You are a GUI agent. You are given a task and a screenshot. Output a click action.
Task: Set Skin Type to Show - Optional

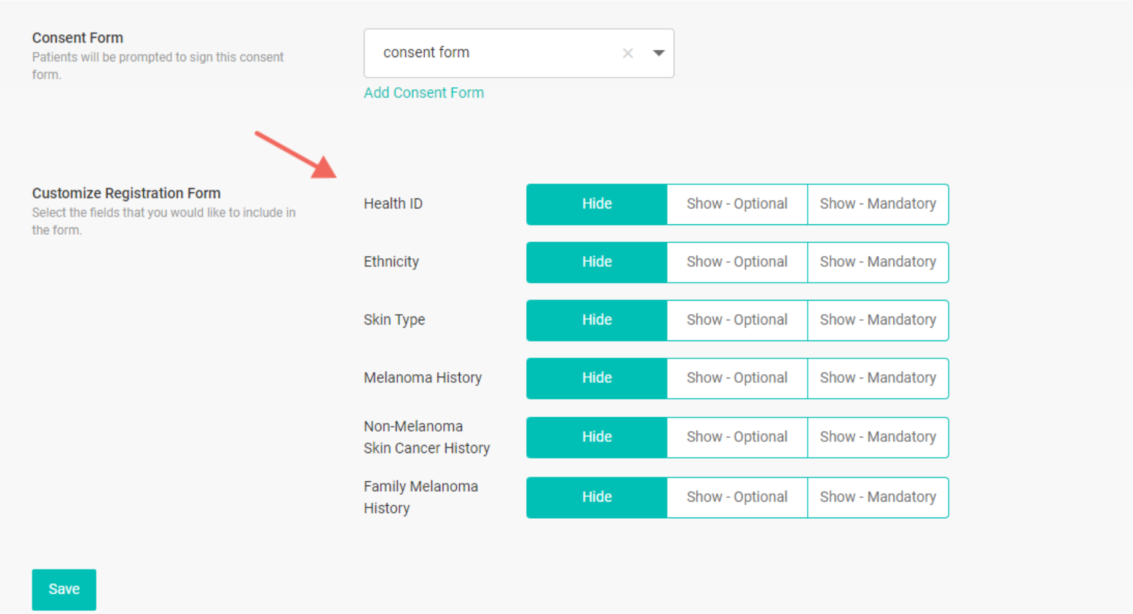pos(736,320)
